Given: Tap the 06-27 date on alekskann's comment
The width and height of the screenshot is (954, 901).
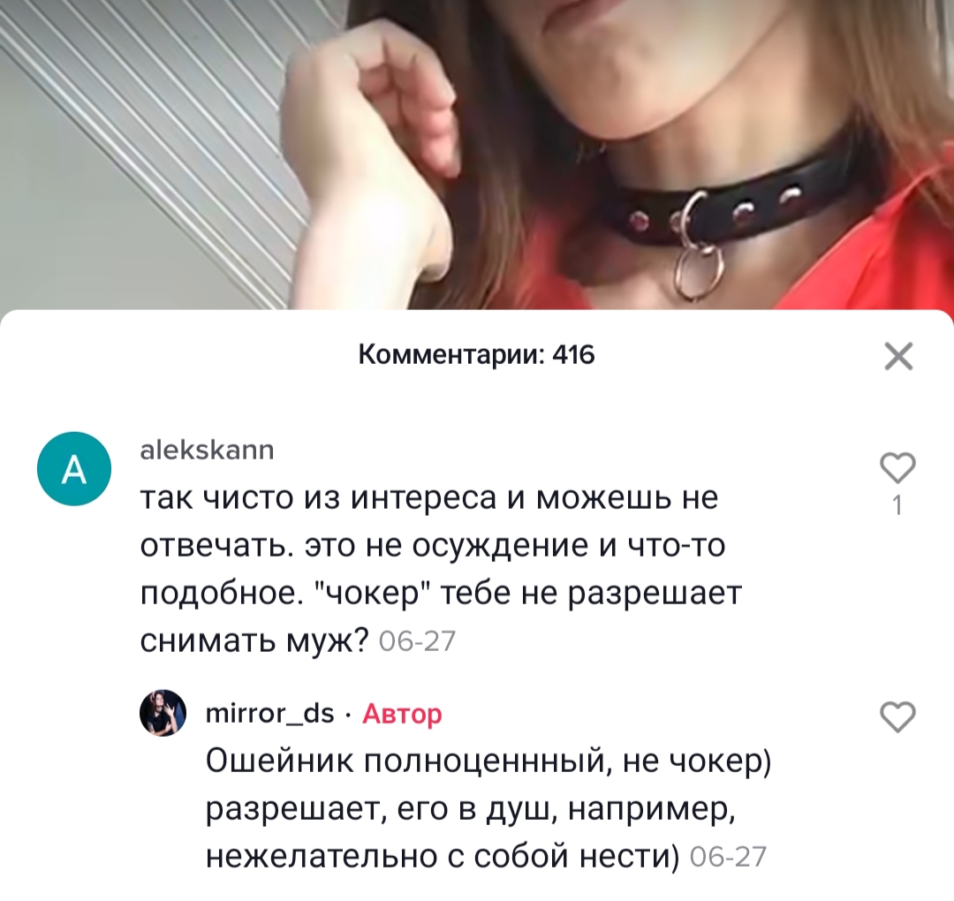Looking at the screenshot, I should (417, 641).
